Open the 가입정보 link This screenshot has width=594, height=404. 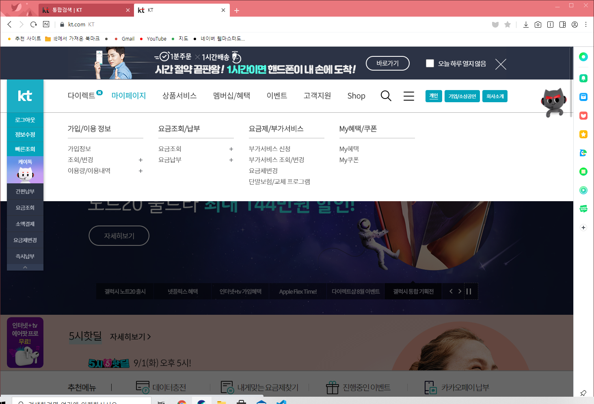pos(79,149)
